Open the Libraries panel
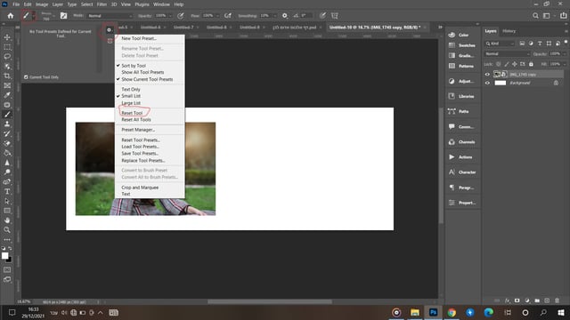 point(461,96)
